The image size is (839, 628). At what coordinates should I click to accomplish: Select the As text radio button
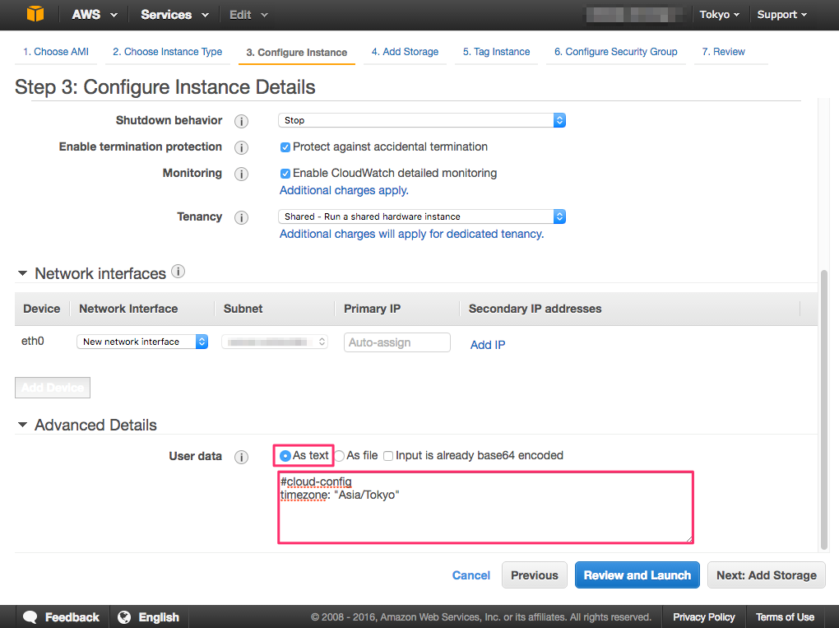pos(285,456)
